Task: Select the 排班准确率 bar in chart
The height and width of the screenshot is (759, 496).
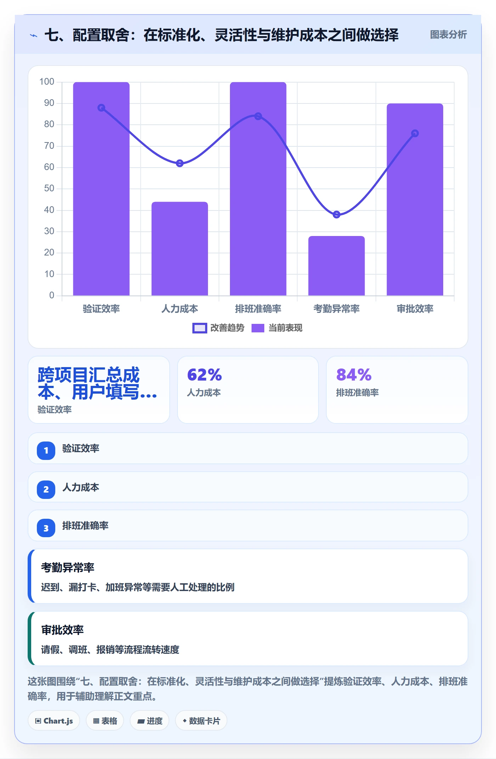Action: 258,189
